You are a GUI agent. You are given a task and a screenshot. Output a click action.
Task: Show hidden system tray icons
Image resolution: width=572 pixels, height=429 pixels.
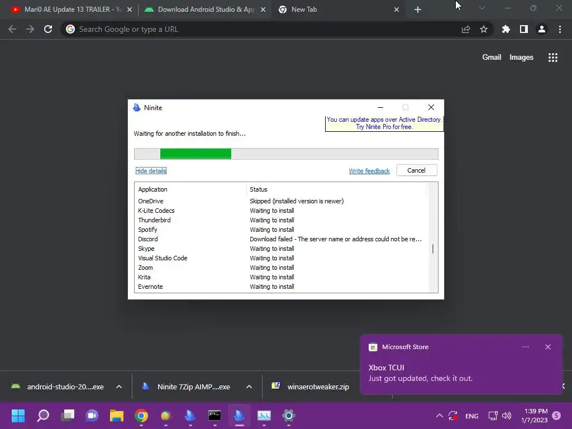pos(440,416)
